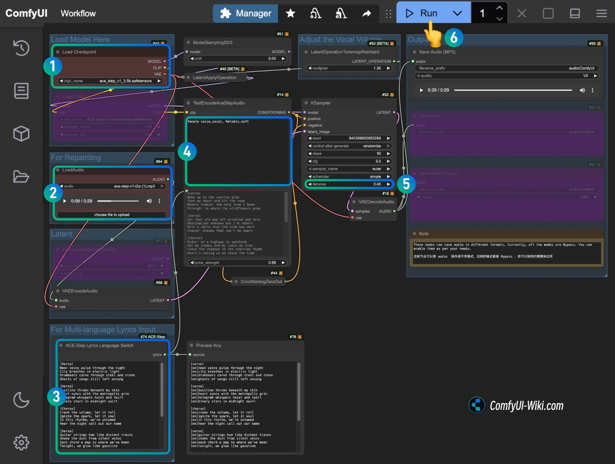Seek the Save Audio progress bar
This screenshot has height=464, width=615.
click(513, 90)
